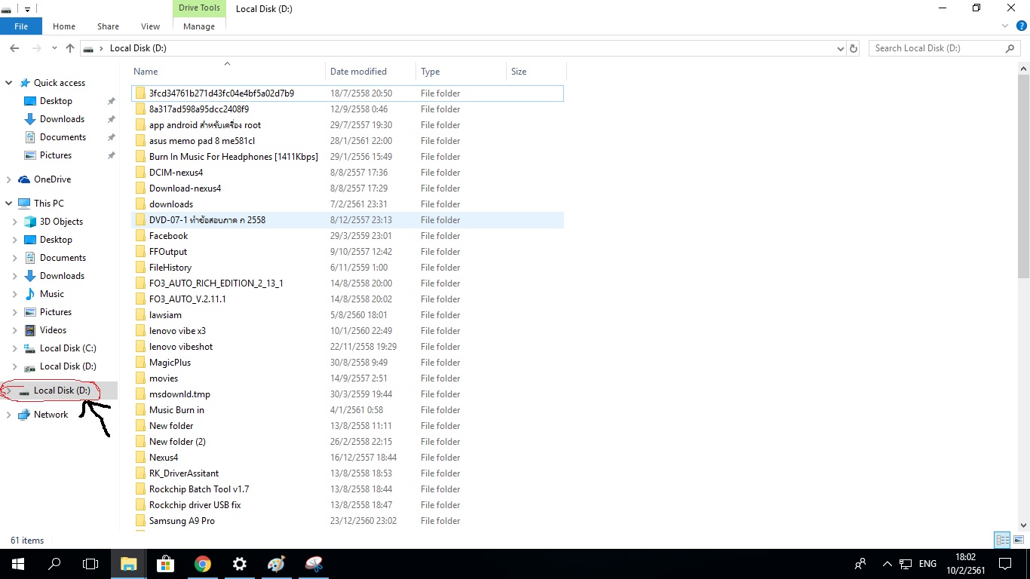Open Explorer Help question mark

(1022, 26)
